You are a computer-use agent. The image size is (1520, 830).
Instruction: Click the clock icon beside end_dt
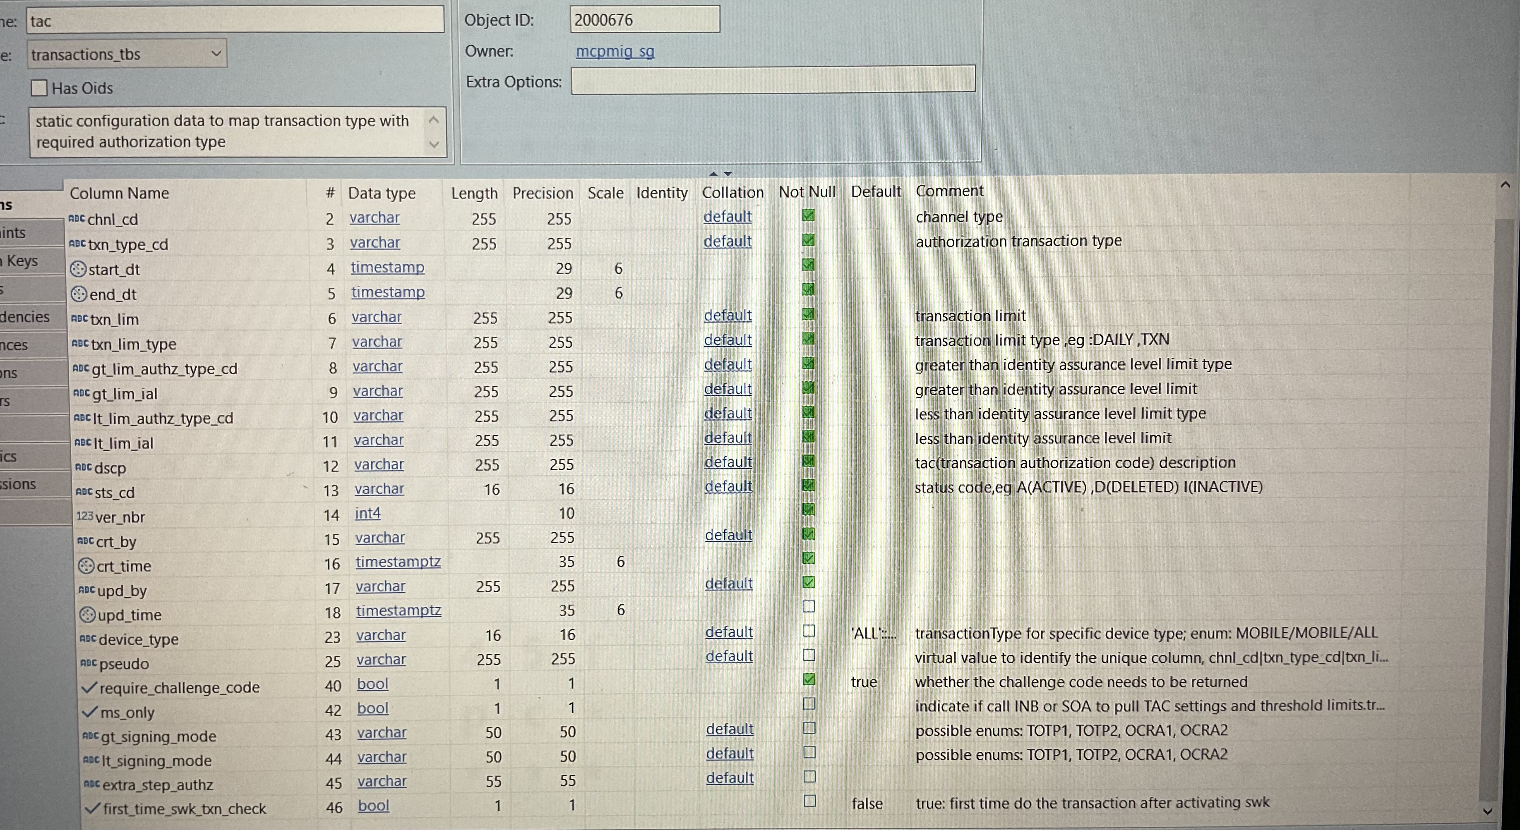click(79, 294)
